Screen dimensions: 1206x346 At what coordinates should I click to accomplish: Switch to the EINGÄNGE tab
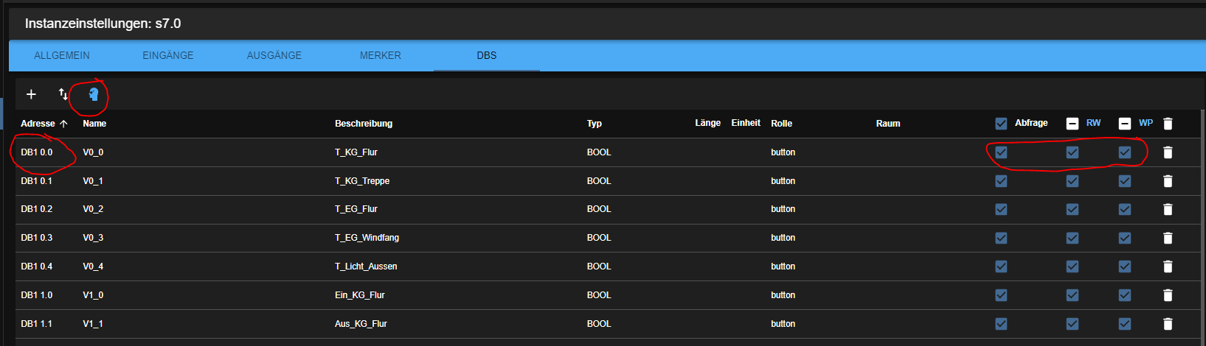tap(168, 55)
